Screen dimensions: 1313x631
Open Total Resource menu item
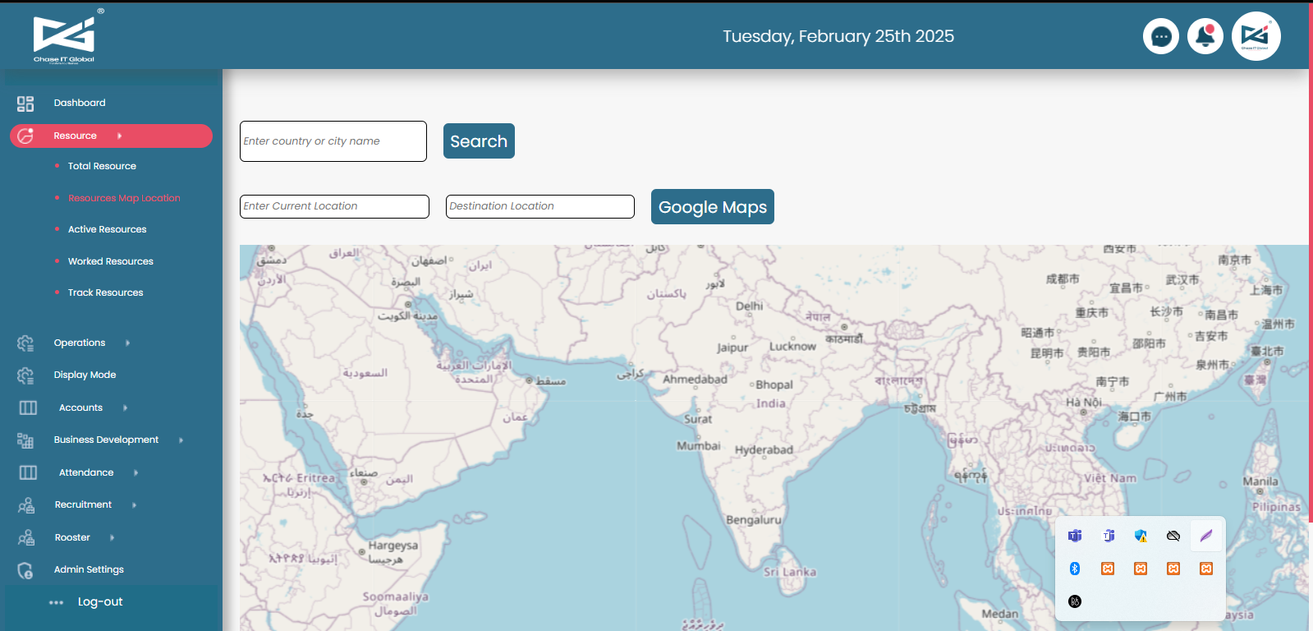(x=102, y=166)
